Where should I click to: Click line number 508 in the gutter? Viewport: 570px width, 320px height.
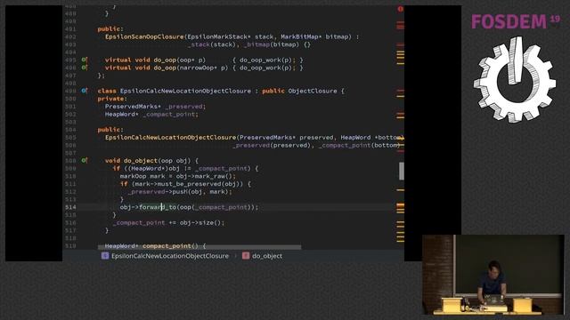point(70,160)
